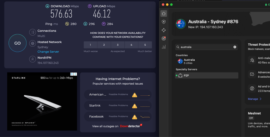Screen dimensions: 270x137
Task: Click the upload ping icon next to 284
Action: coord(103,24)
